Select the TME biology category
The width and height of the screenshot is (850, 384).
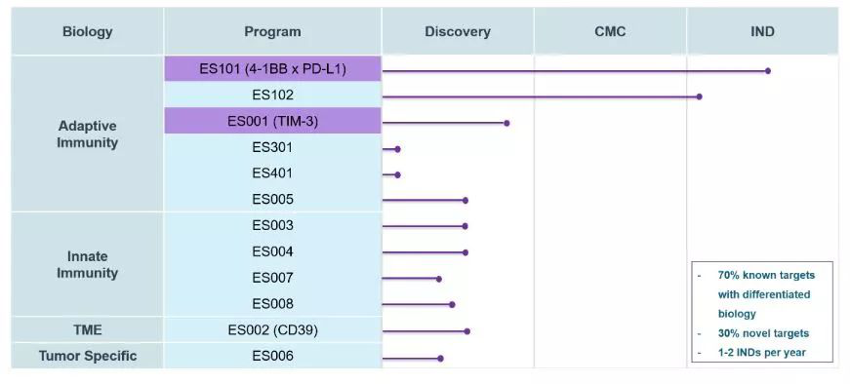pos(87,329)
